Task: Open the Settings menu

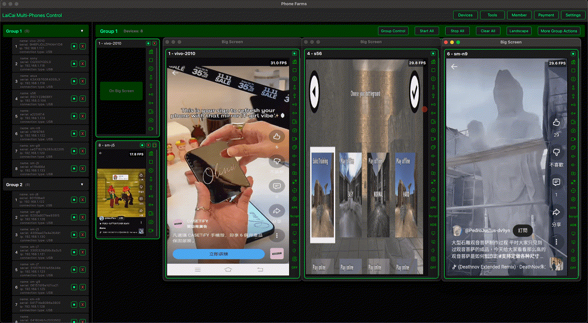Action: point(573,15)
